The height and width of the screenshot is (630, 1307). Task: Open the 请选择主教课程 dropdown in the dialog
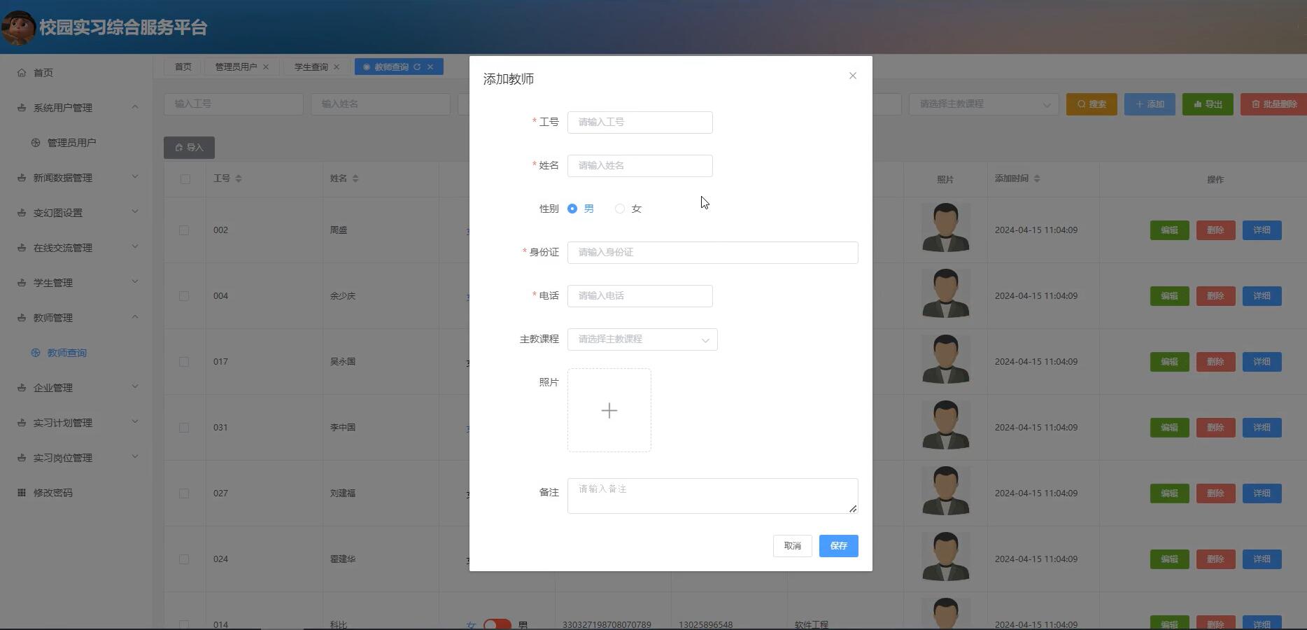(x=641, y=339)
